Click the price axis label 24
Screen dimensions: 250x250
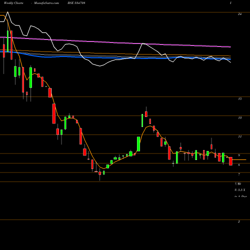pos(239,14)
